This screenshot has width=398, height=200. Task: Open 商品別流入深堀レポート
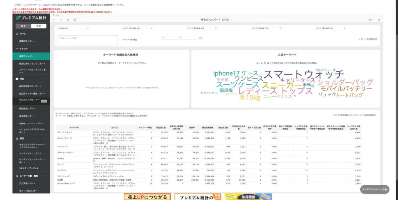(x=30, y=101)
